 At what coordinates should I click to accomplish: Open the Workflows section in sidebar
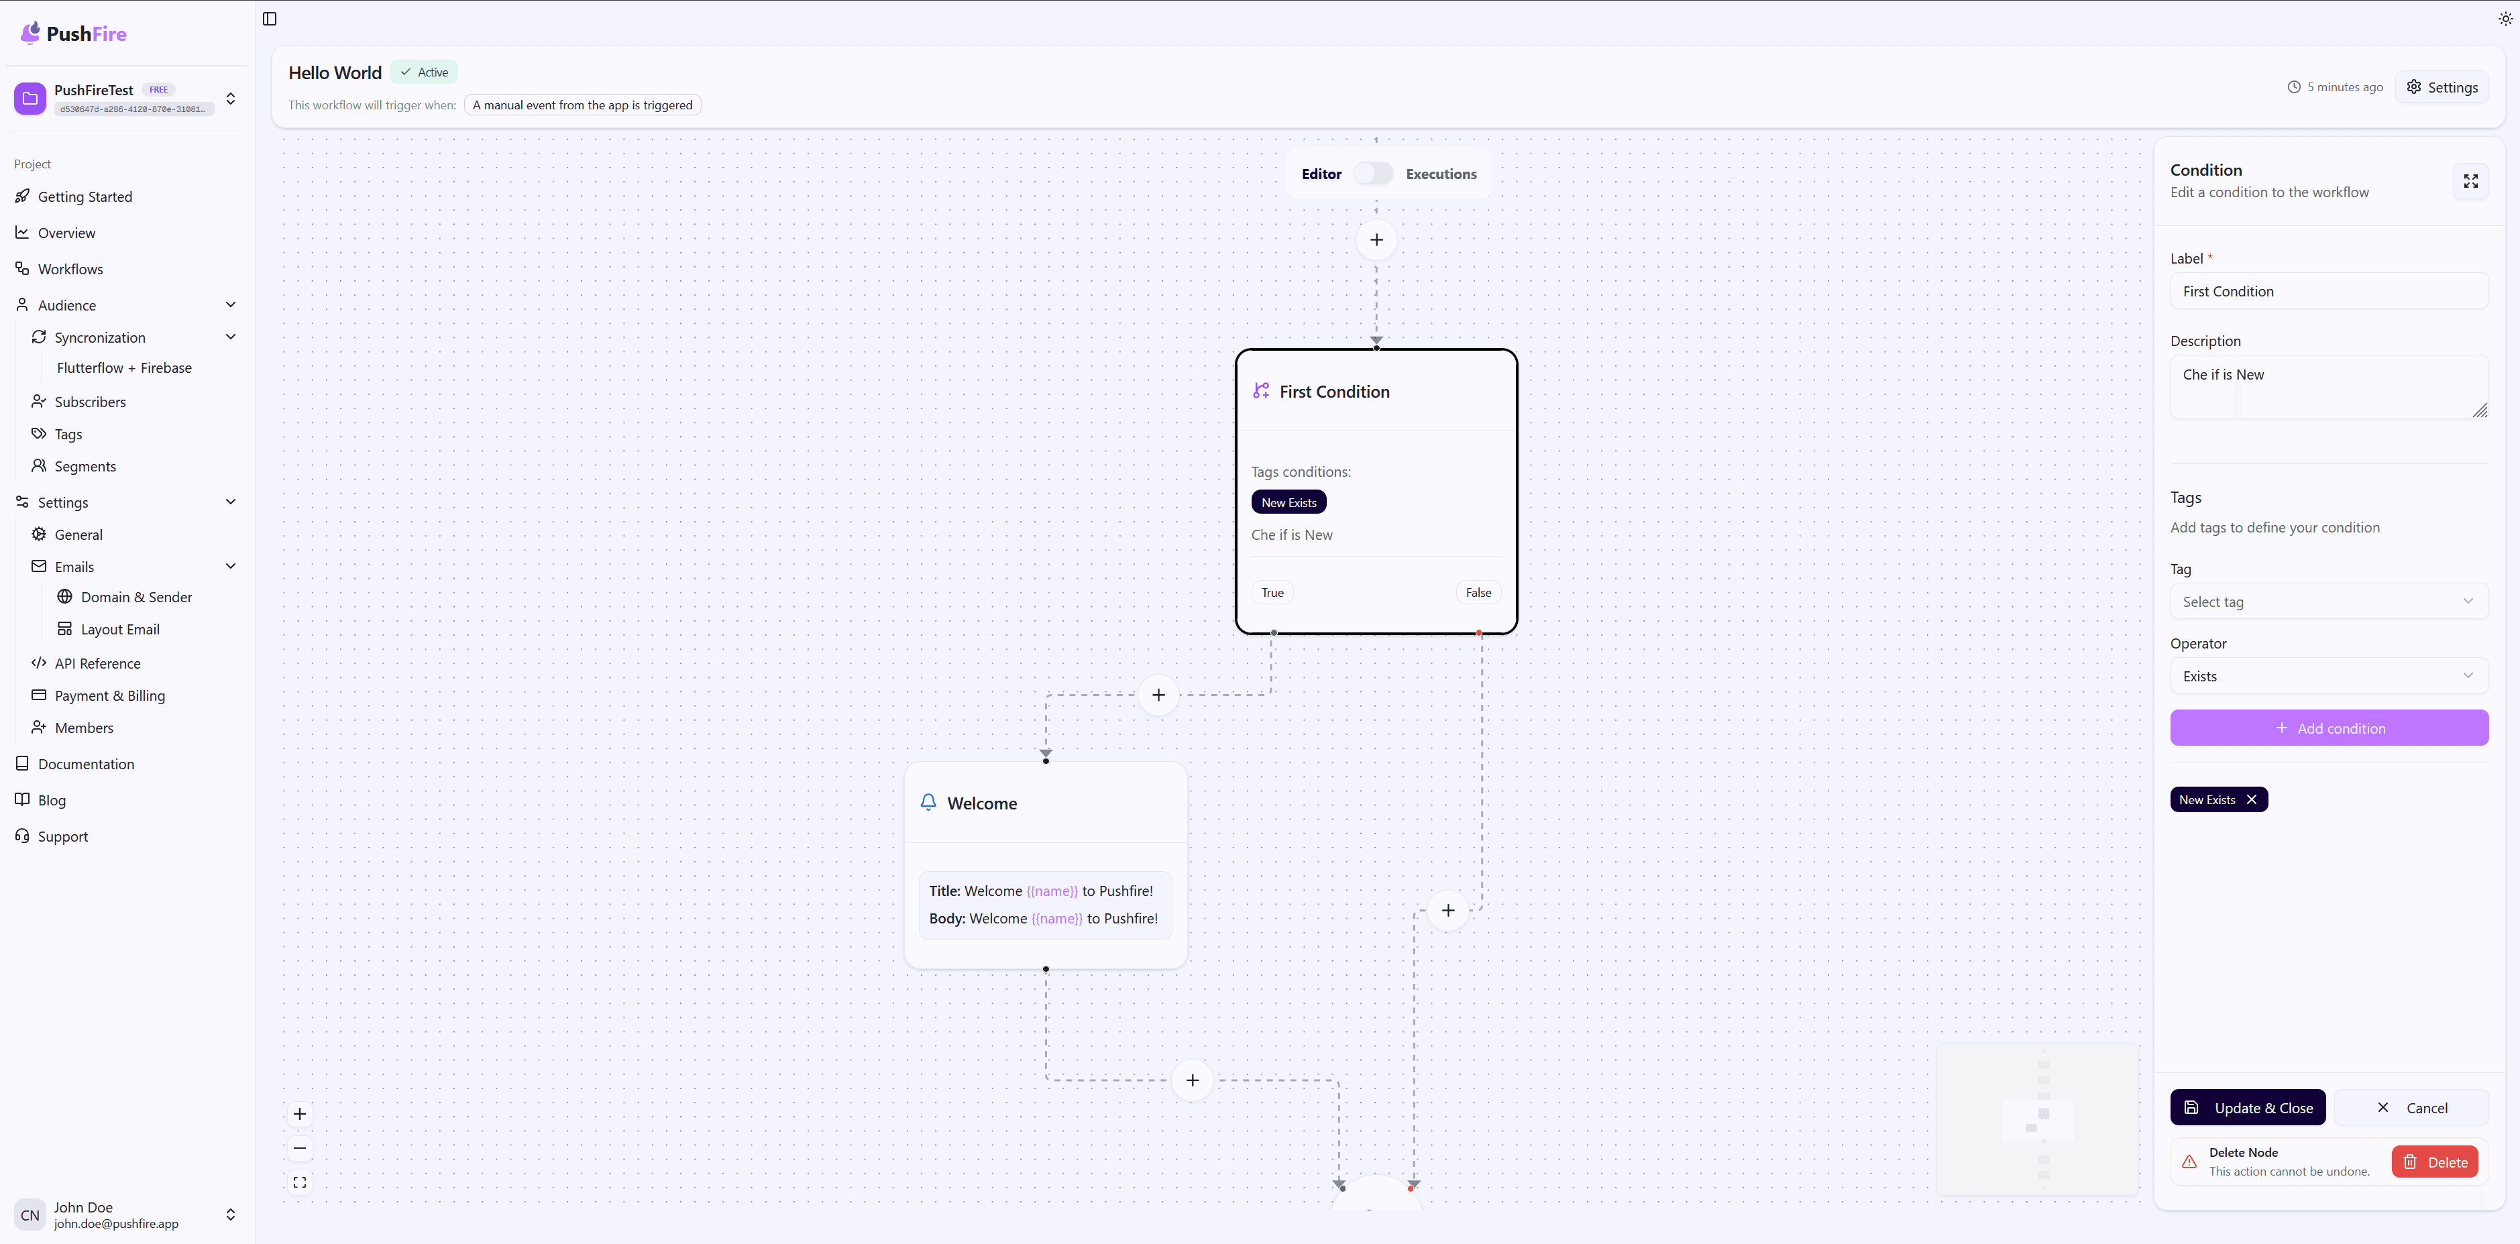point(70,268)
